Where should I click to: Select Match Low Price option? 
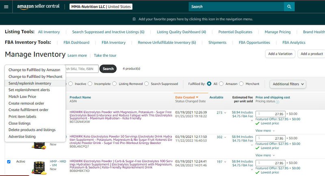click(x=22, y=97)
